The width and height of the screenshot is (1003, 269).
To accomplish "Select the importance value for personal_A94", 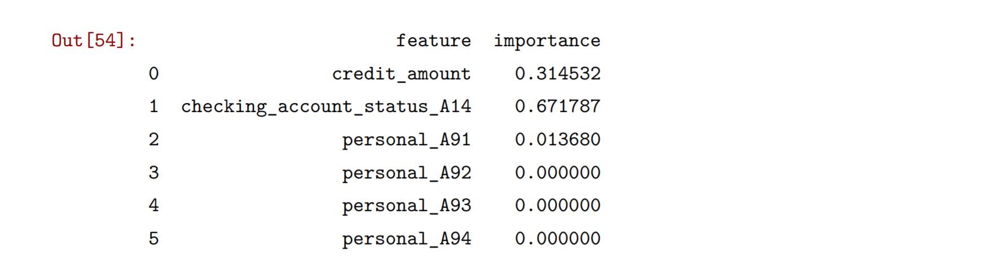I will pyautogui.click(x=557, y=239).
